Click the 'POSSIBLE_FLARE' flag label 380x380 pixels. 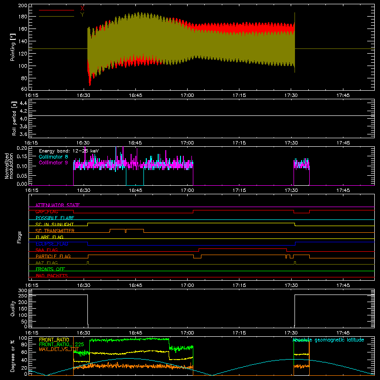(55, 218)
